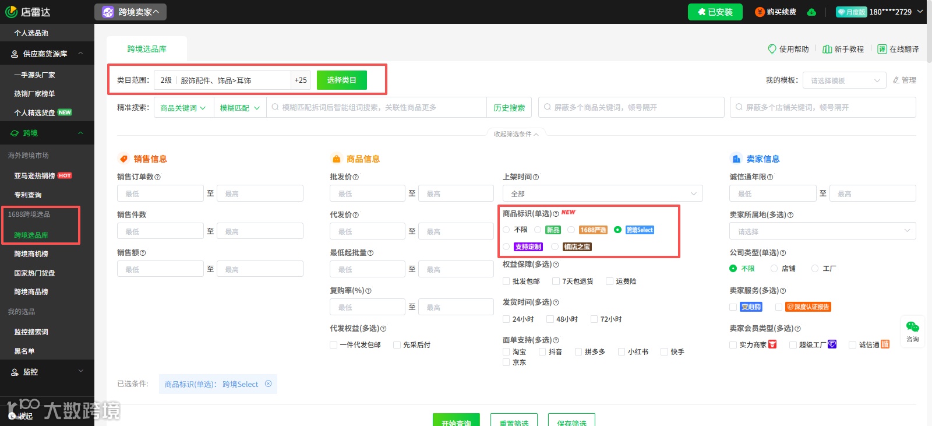Viewport: 932px width, 426px height.
Task: Open the 模糊匹配 match mode dropdown
Action: pos(240,108)
